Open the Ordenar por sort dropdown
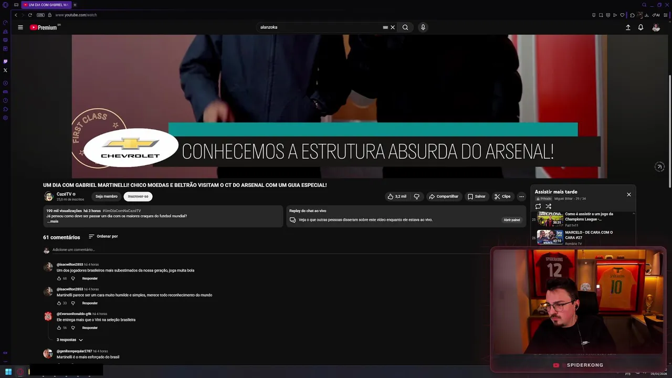The image size is (672, 378). coord(103,237)
